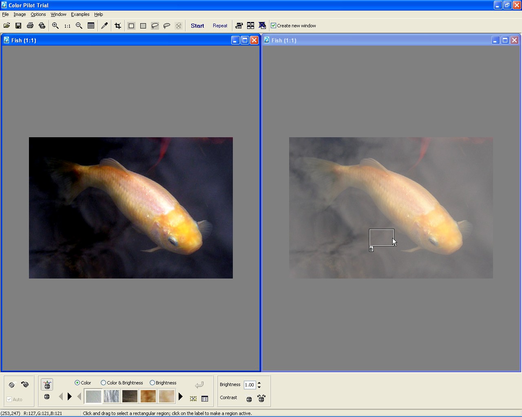The image size is (522, 417).
Task: Click the first grayed left arrow
Action: [61, 396]
